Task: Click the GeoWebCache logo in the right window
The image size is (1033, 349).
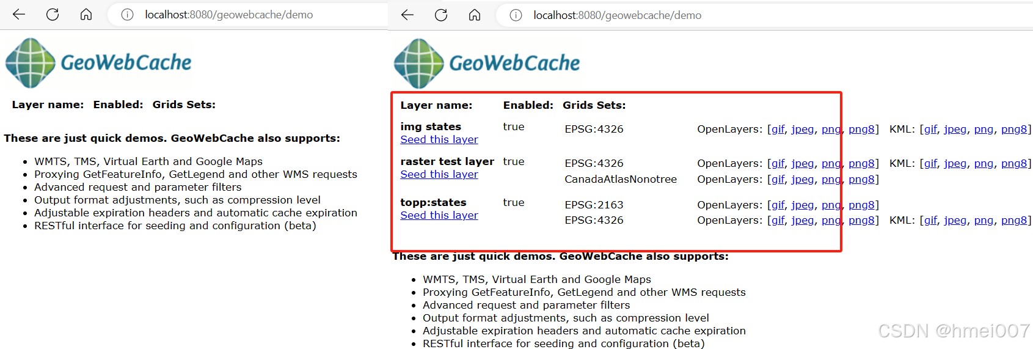Action: point(487,63)
